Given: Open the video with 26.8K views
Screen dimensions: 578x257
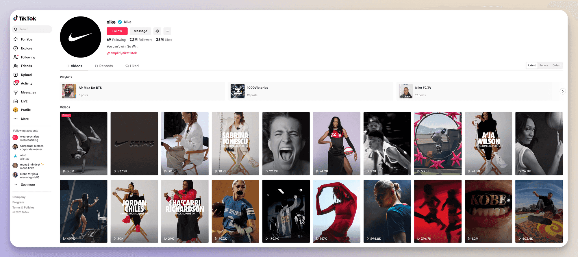Looking at the screenshot, I should pyautogui.click(x=539, y=144).
